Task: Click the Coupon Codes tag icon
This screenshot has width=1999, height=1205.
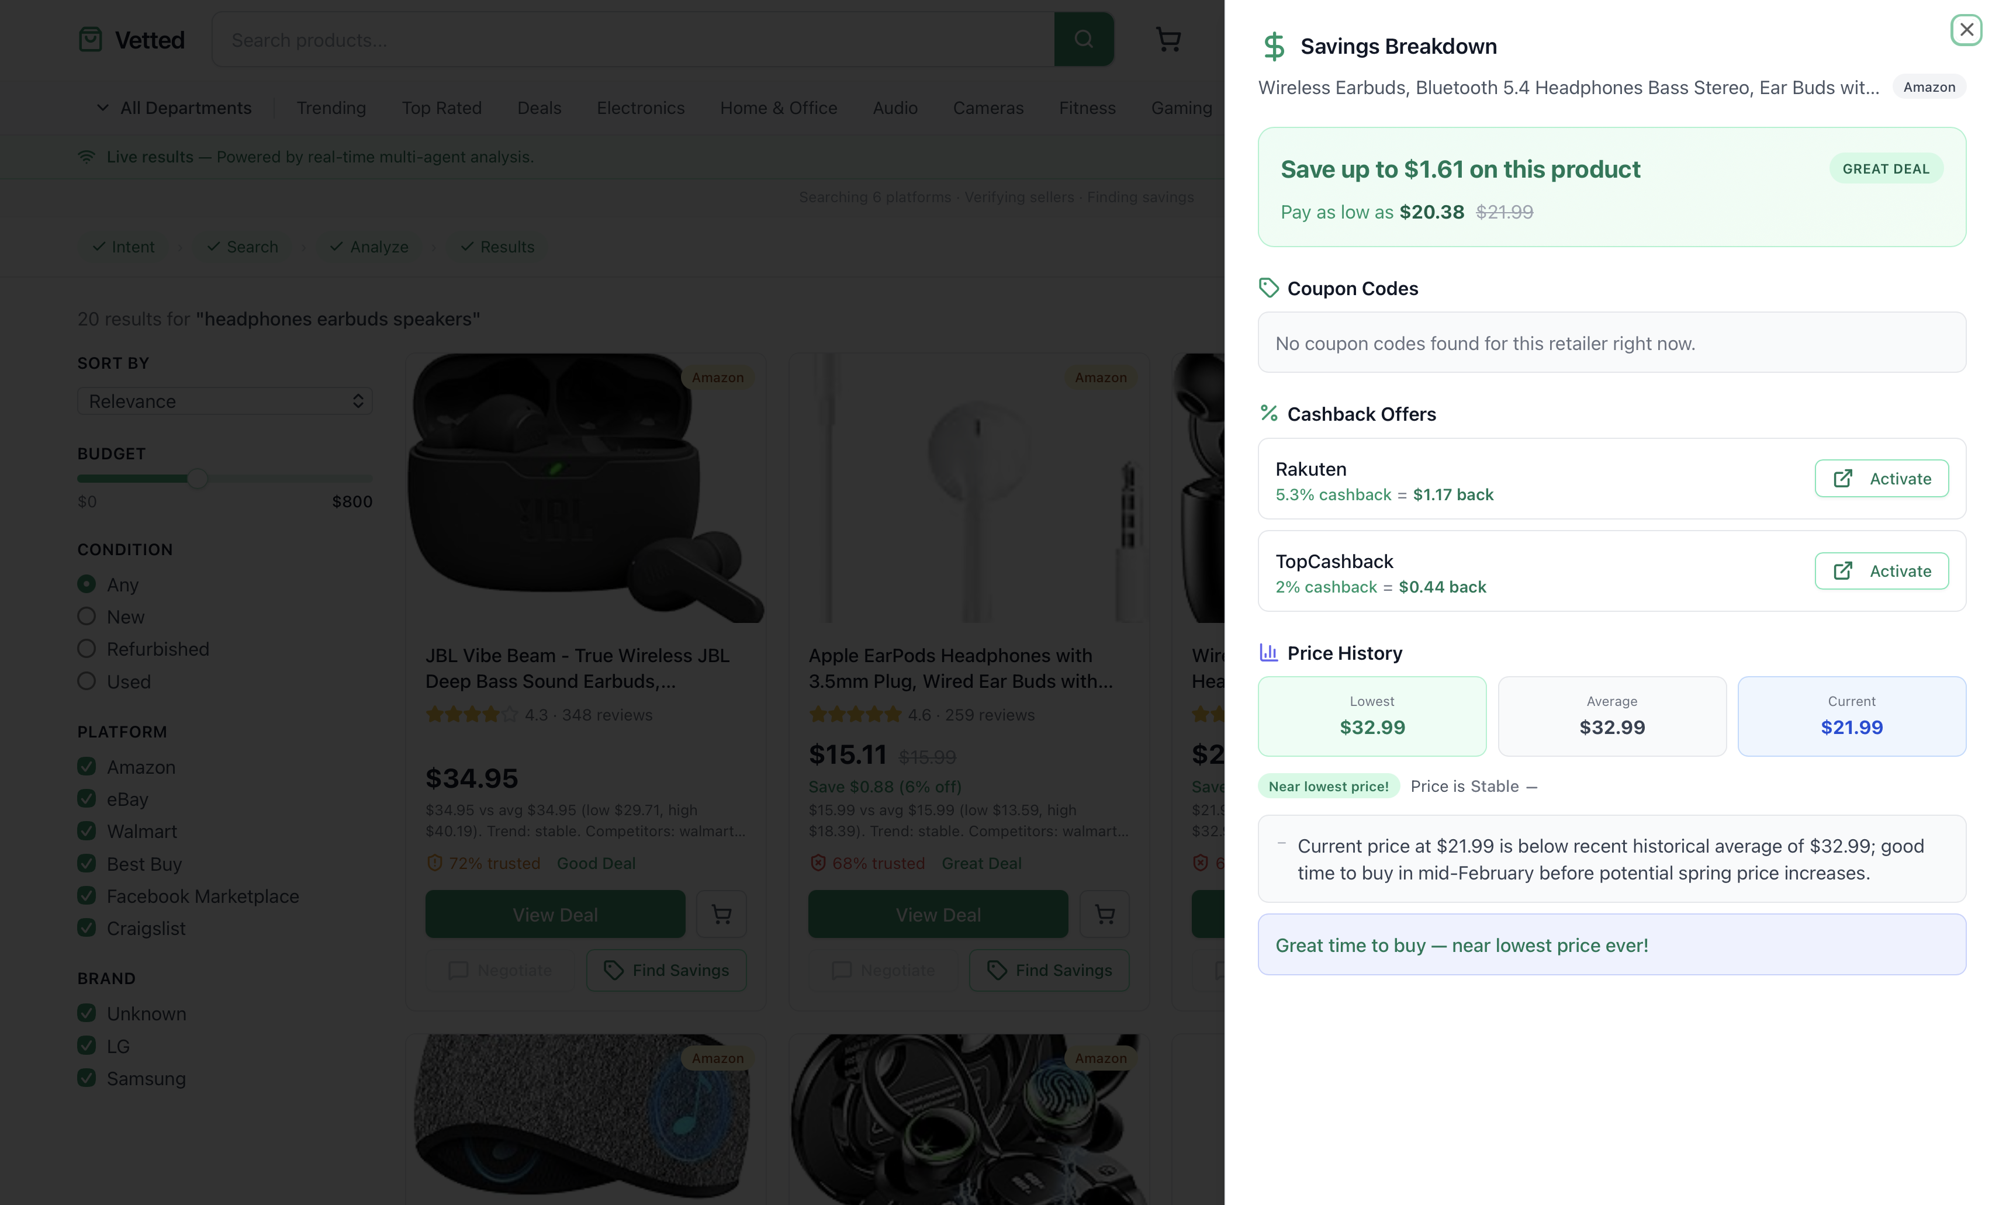Action: 1269,288
